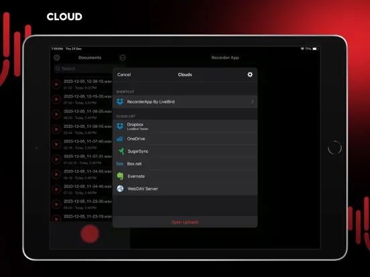Play recording 2023-12-05_11-38-10.wav

[56, 129]
